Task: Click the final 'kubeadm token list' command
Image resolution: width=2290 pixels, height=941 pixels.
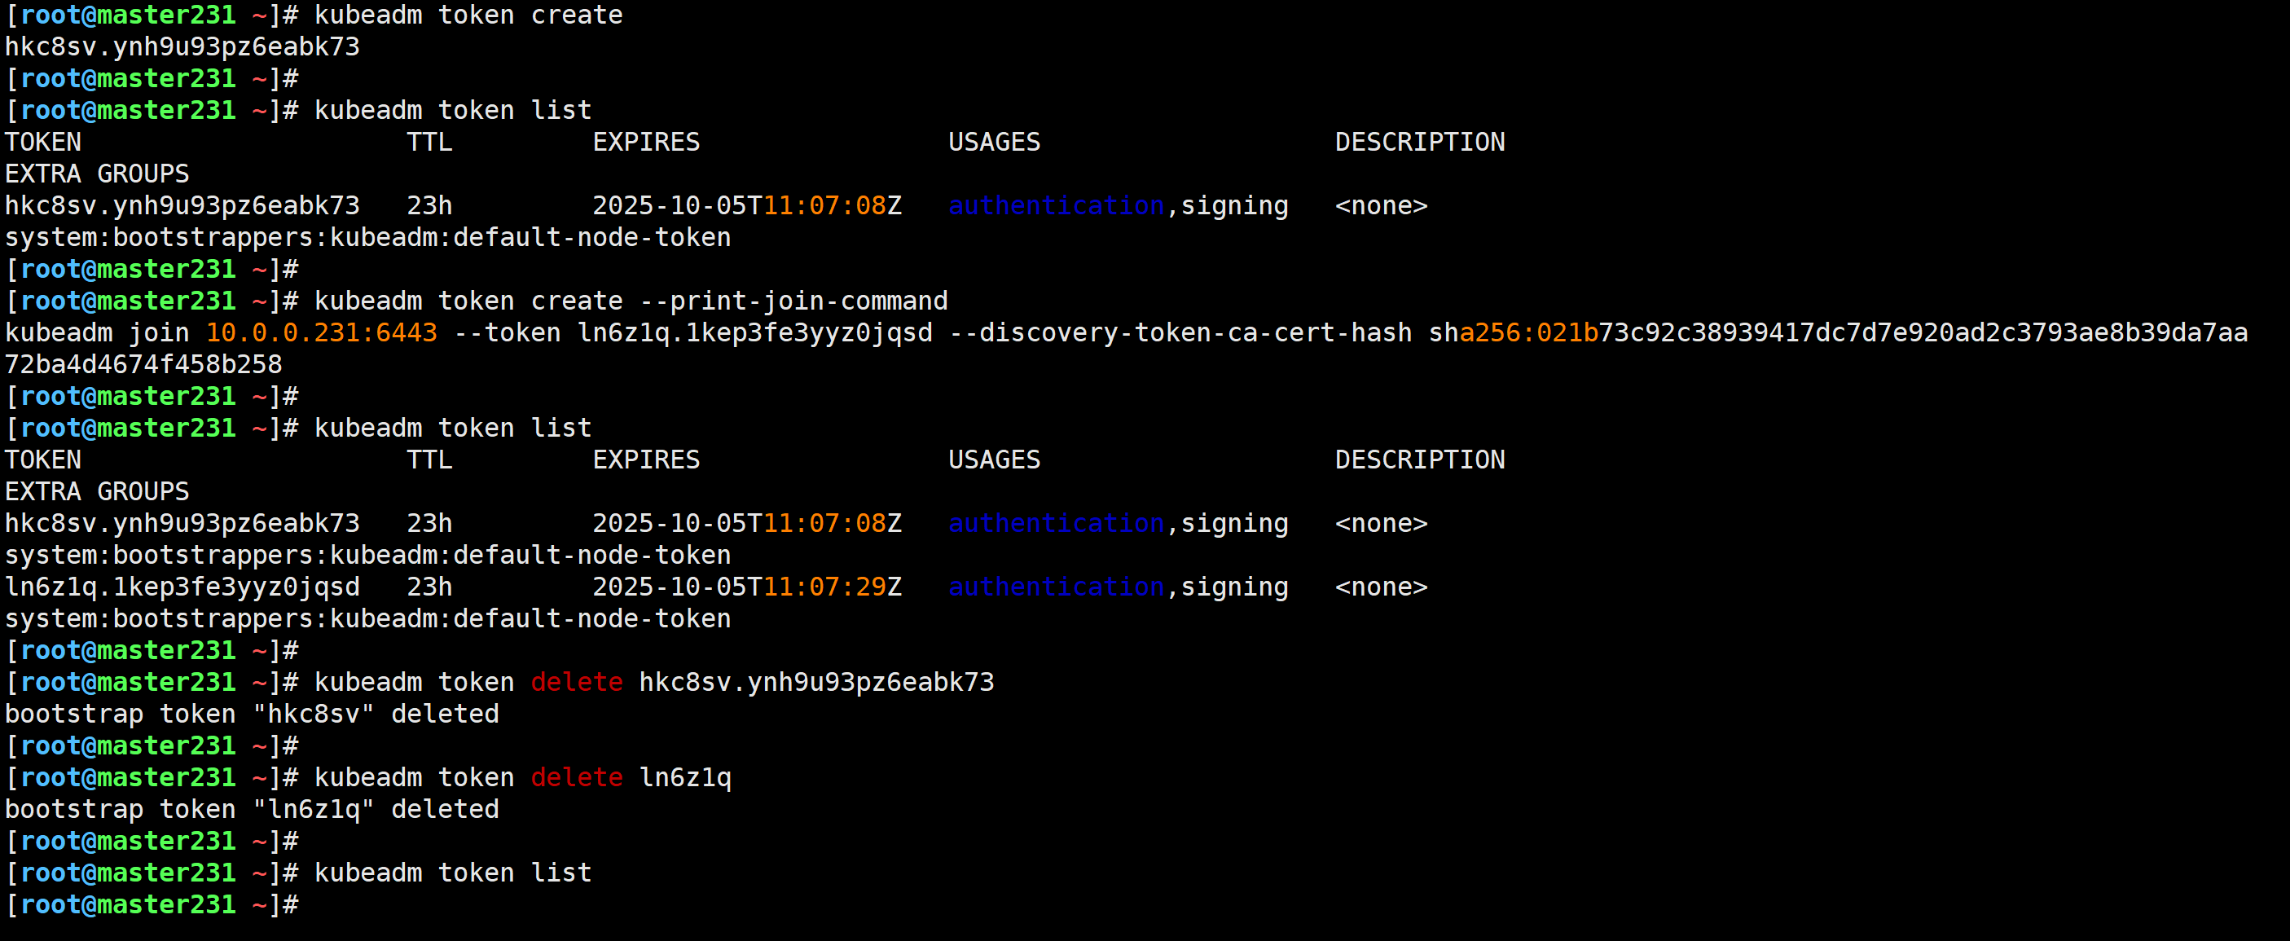Action: 452,873
